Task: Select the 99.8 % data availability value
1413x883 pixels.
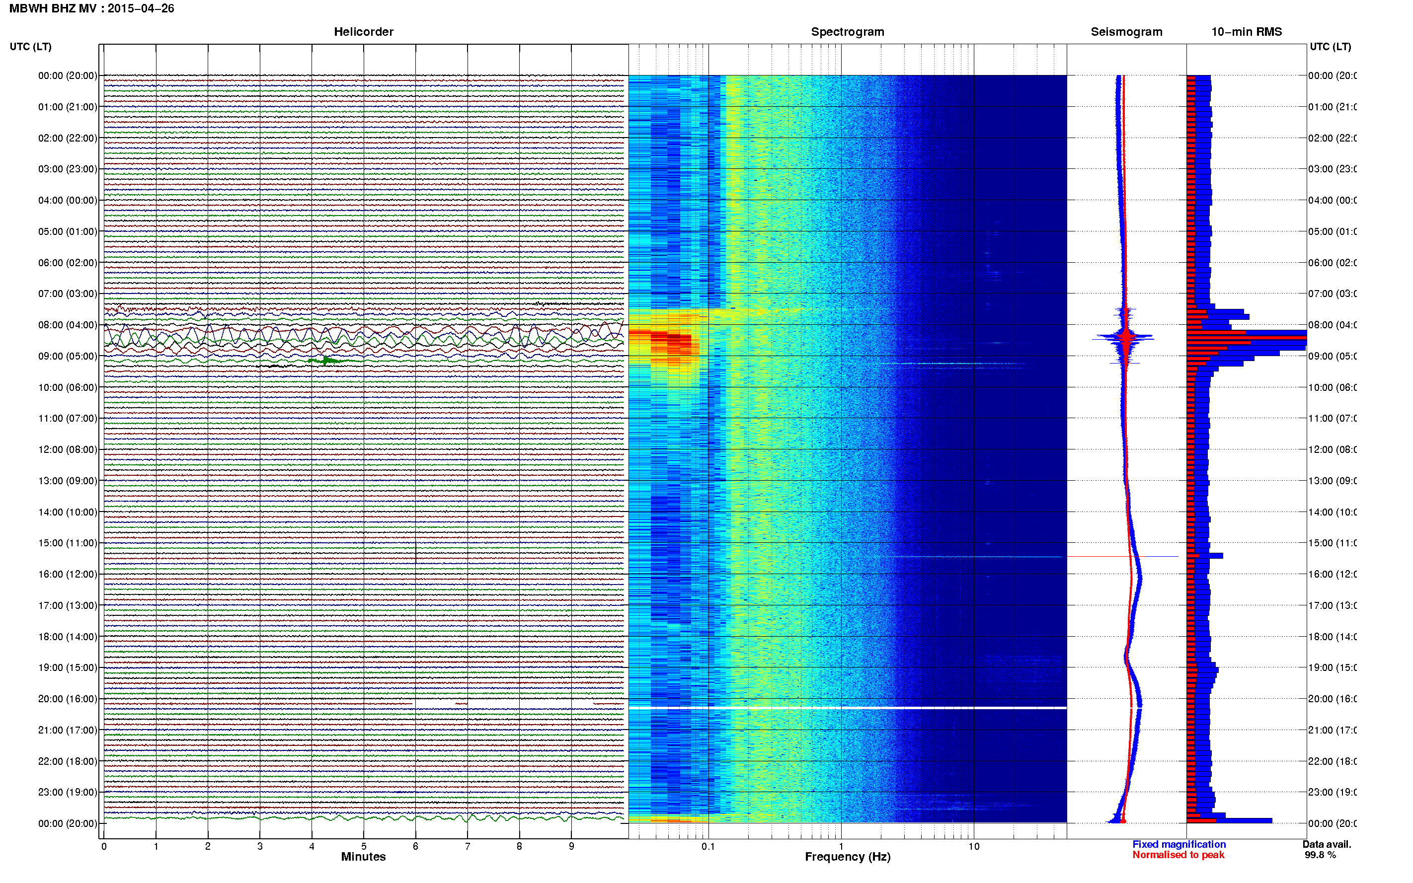Action: (x=1320, y=855)
